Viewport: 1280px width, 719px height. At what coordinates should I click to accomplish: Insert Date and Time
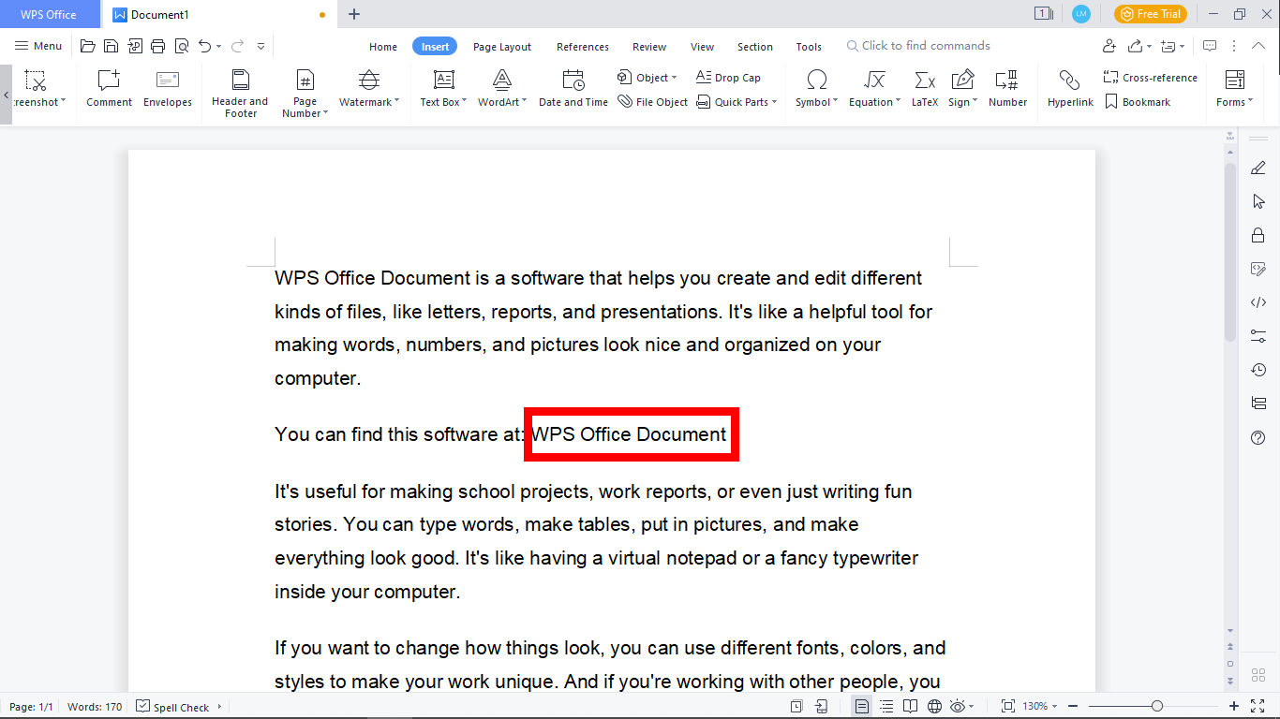(x=573, y=89)
